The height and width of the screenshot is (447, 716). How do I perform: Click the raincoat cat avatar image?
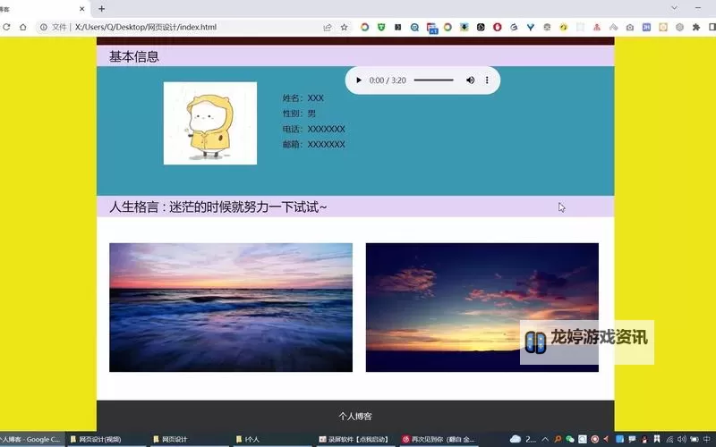210,123
